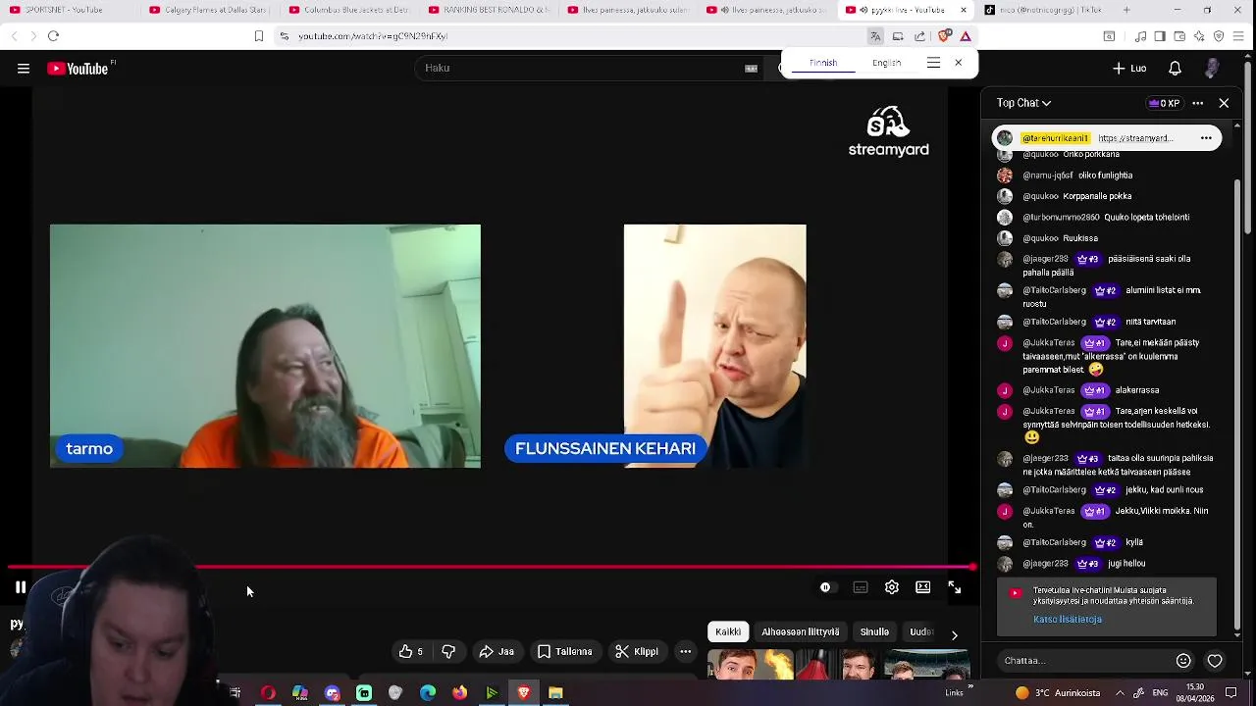Open the pinned streamyard link

click(x=1135, y=138)
